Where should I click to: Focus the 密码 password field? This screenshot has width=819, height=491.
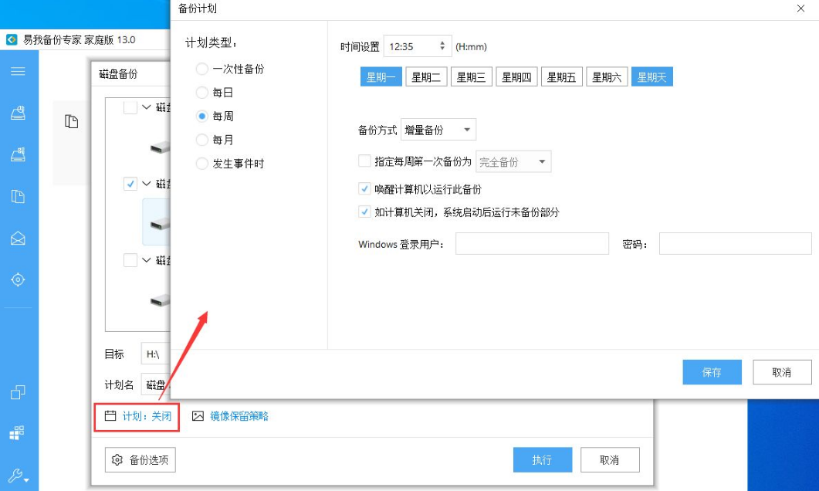[x=735, y=243]
